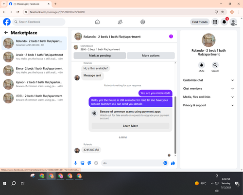The height and width of the screenshot is (195, 243).
Task: Open the install app icon in address bar
Action: click(x=216, y=12)
